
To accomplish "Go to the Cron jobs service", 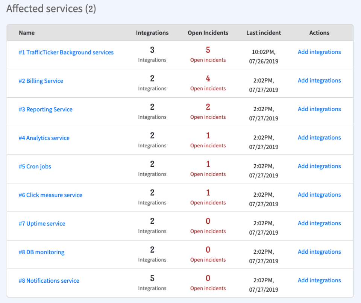I will point(35,167).
